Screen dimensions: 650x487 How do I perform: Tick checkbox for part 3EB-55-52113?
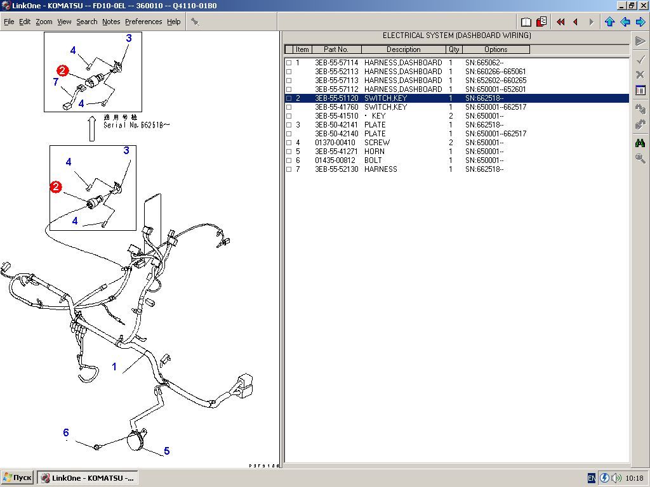tap(289, 72)
